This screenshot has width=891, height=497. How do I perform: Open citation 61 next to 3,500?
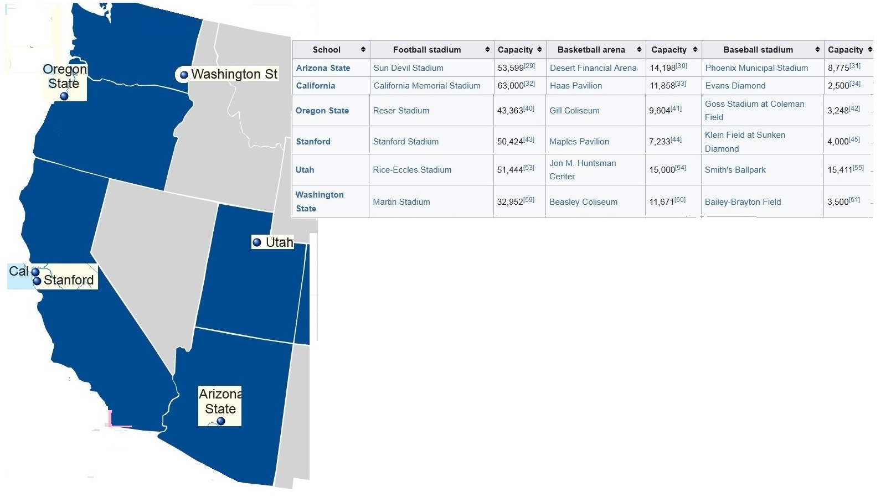854,200
